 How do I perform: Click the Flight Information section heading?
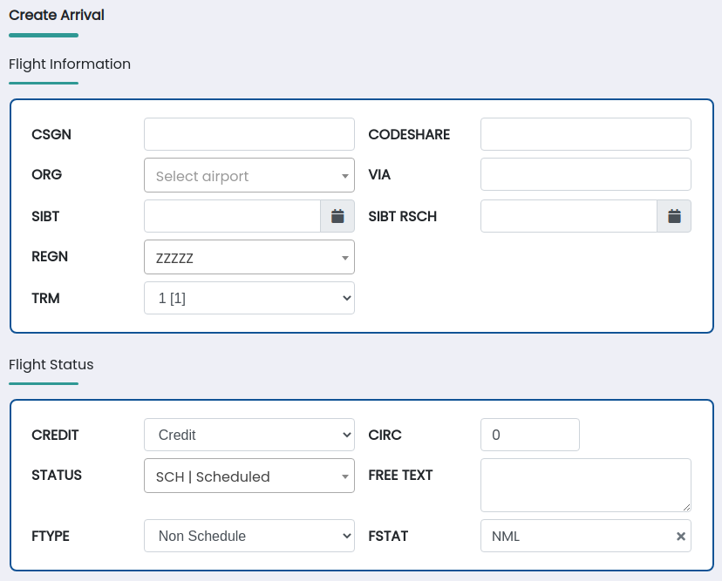point(70,64)
